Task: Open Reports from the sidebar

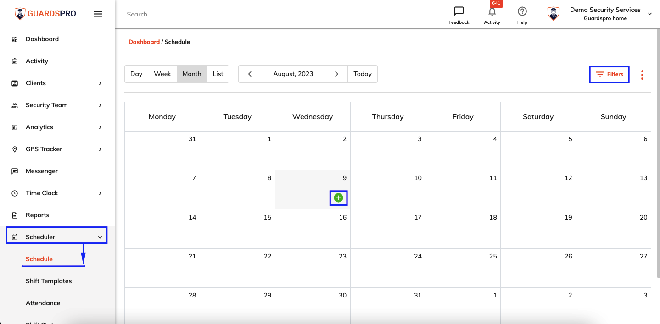Action: click(x=37, y=215)
